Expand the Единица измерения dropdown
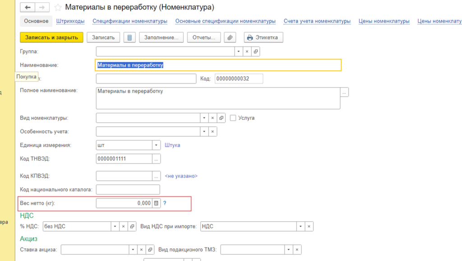Screen dimensions: 462x261 click(156, 145)
